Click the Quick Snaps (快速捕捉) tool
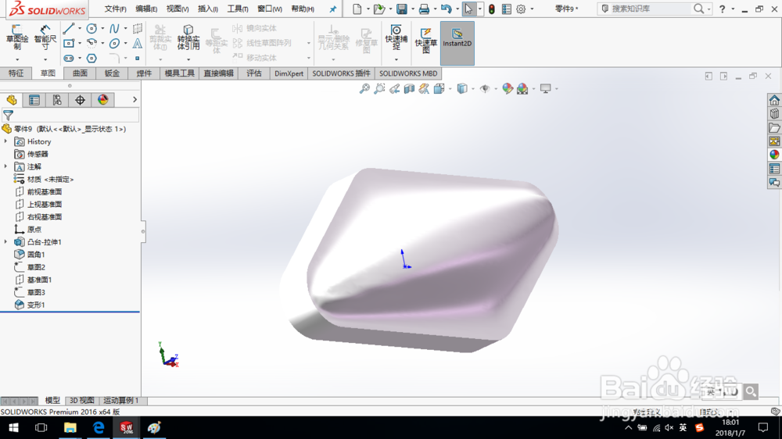This screenshot has height=439, width=782. (396, 37)
